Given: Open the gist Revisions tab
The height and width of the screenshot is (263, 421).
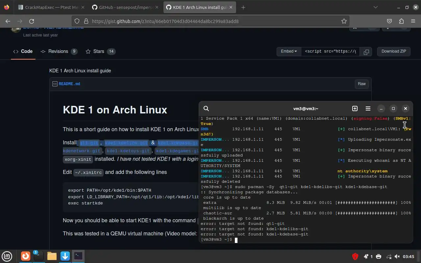Looking at the screenshot, I should (59, 51).
